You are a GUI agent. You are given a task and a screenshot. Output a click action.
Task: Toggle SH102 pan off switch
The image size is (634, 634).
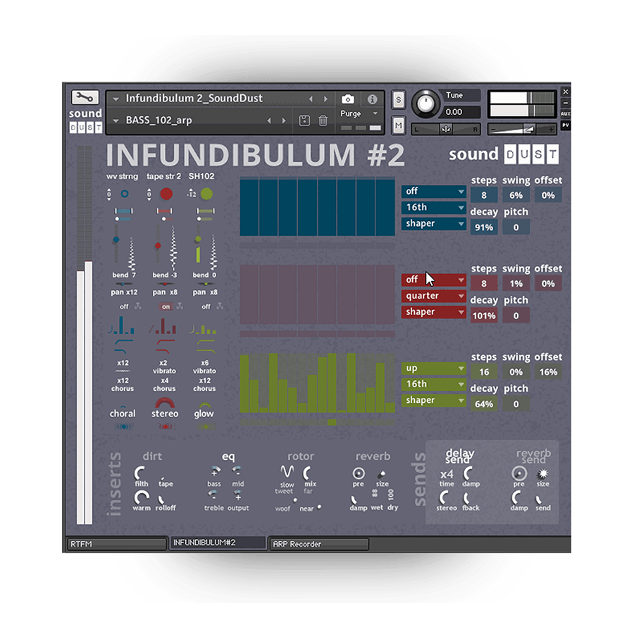206,306
